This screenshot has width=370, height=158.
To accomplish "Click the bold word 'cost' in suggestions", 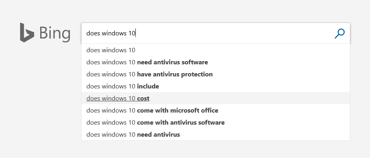I will point(143,98).
